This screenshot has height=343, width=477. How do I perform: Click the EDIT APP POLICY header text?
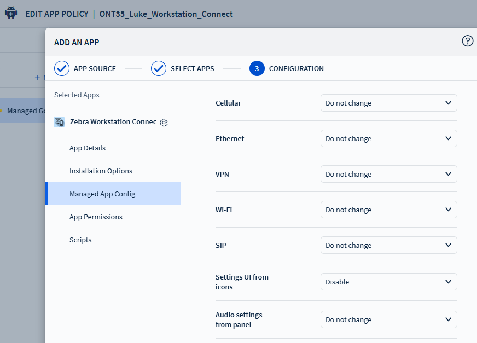[x=57, y=14]
